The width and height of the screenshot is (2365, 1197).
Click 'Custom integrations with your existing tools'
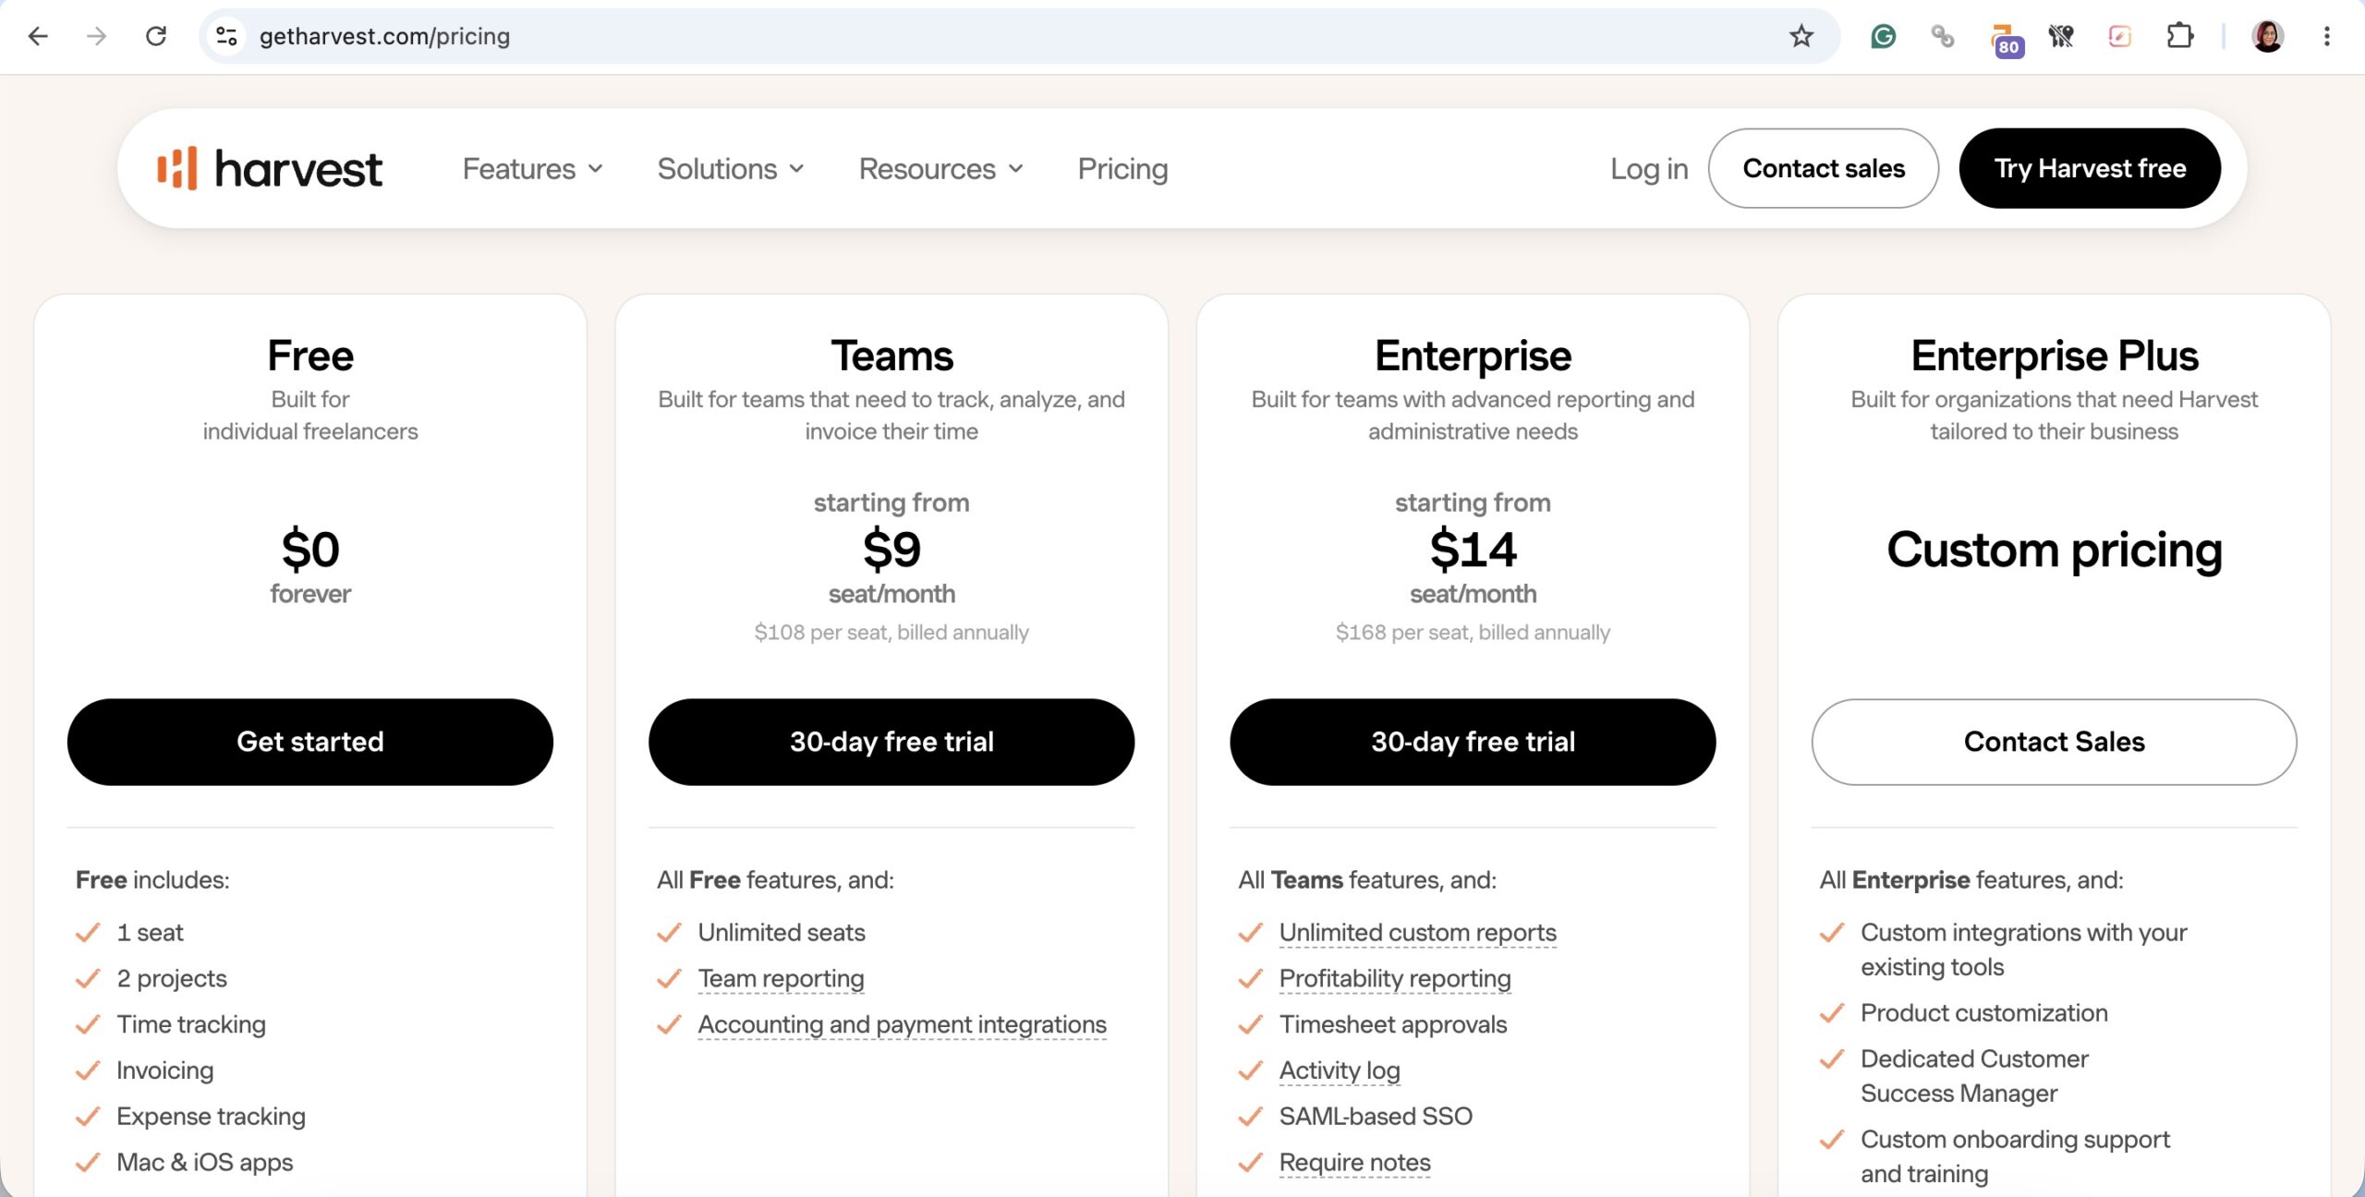coord(2023,949)
